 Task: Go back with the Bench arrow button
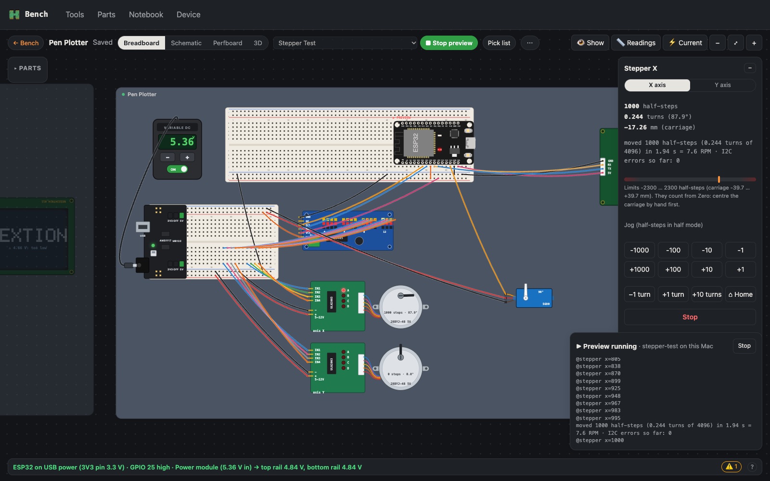click(x=26, y=43)
